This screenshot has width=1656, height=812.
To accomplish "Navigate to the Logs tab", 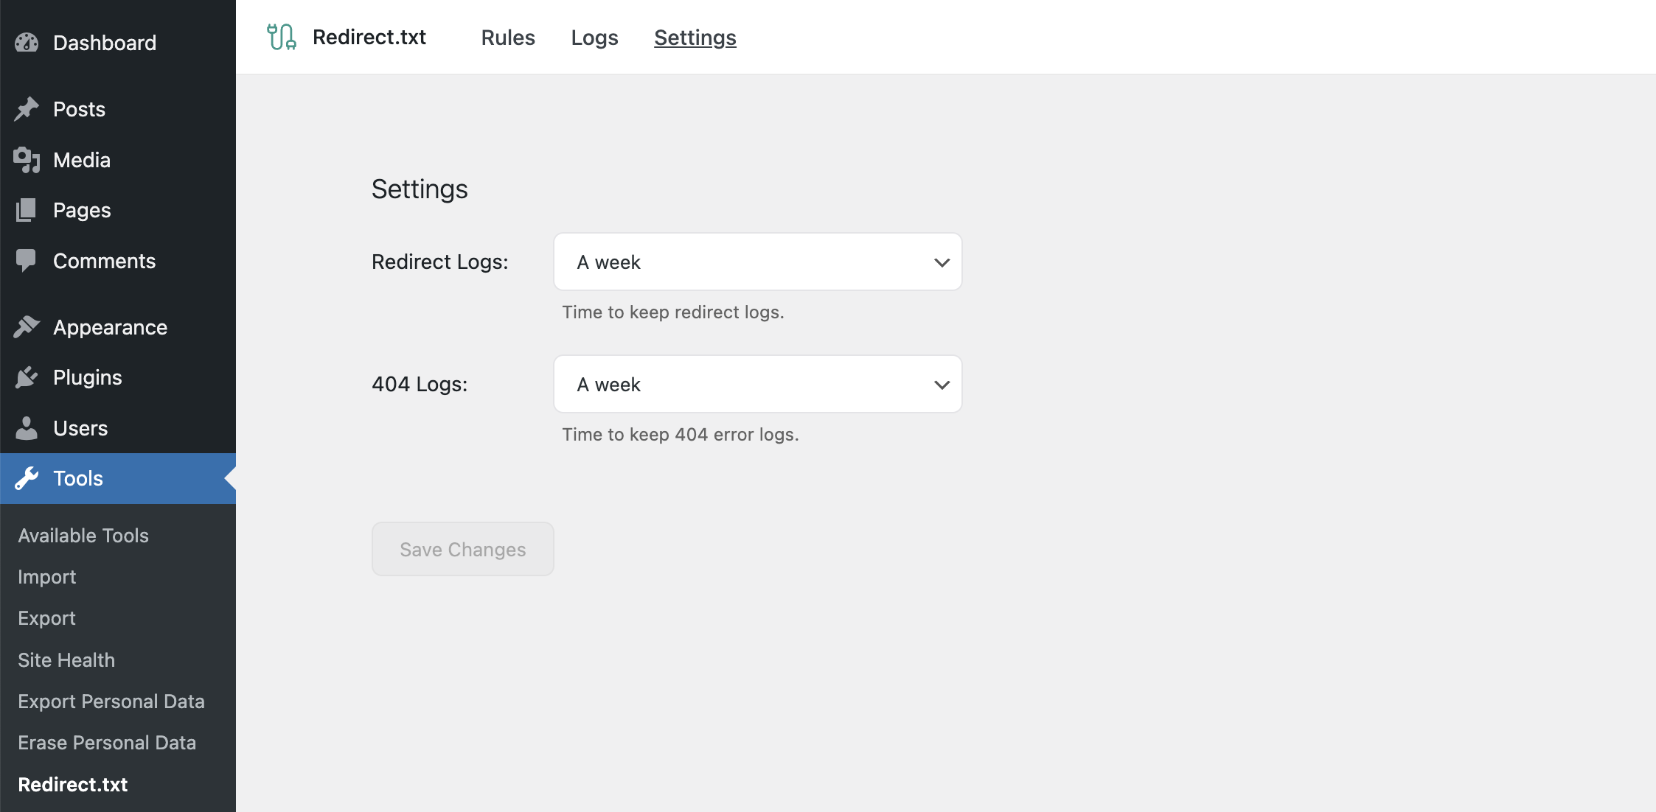I will click(594, 37).
